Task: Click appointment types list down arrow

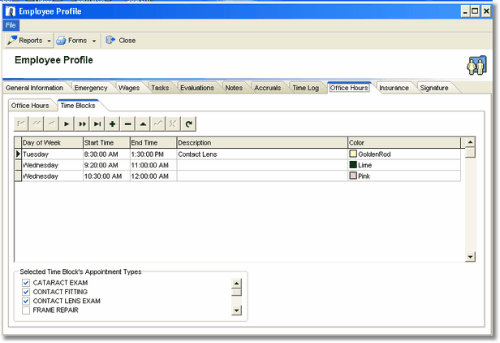Action: [x=236, y=310]
